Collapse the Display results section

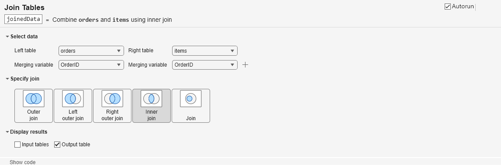[7, 132]
